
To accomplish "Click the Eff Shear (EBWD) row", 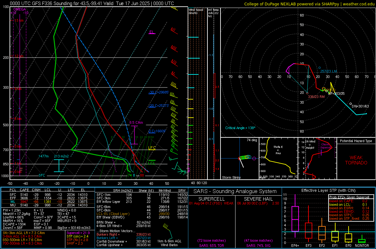I will [x=142, y=217].
